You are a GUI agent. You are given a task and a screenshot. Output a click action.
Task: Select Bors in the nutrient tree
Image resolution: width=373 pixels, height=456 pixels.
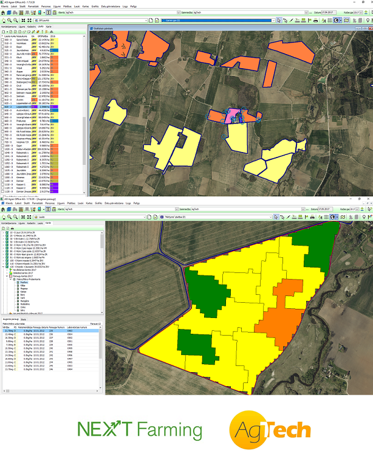point(22,295)
